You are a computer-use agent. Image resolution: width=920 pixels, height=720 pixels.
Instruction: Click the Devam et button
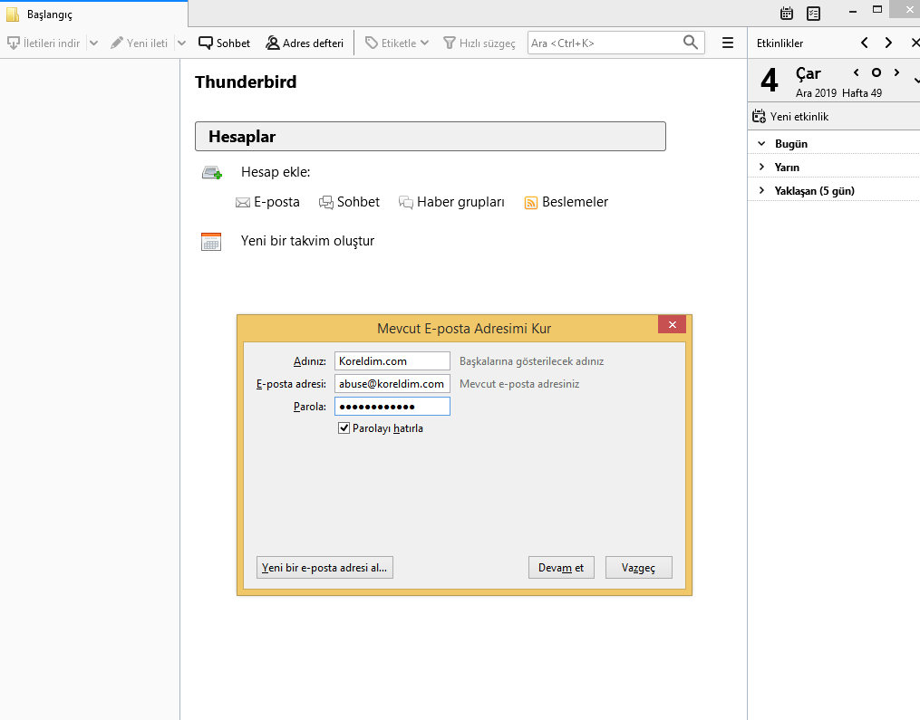click(561, 568)
